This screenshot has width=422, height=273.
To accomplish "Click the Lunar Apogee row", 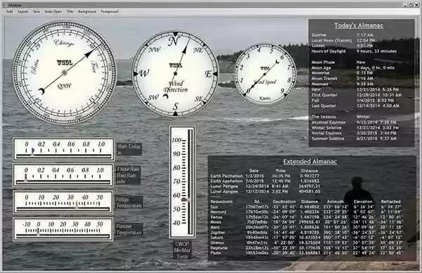I will point(265,191).
